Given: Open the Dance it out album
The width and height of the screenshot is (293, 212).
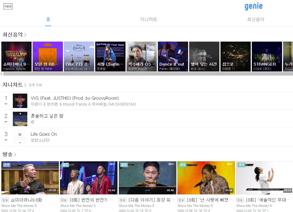Looking at the screenshot, I should coord(173,56).
